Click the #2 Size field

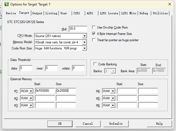pos(66,98)
